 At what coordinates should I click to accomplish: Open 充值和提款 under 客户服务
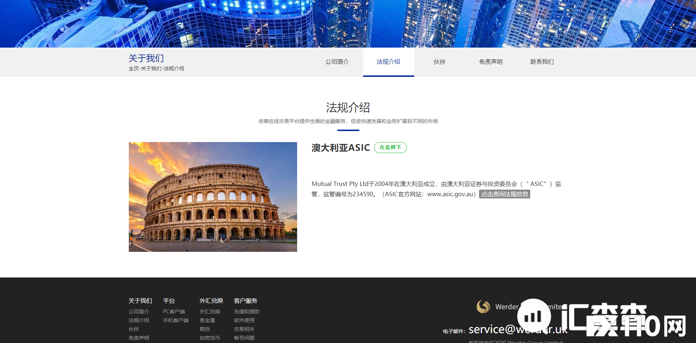click(247, 312)
